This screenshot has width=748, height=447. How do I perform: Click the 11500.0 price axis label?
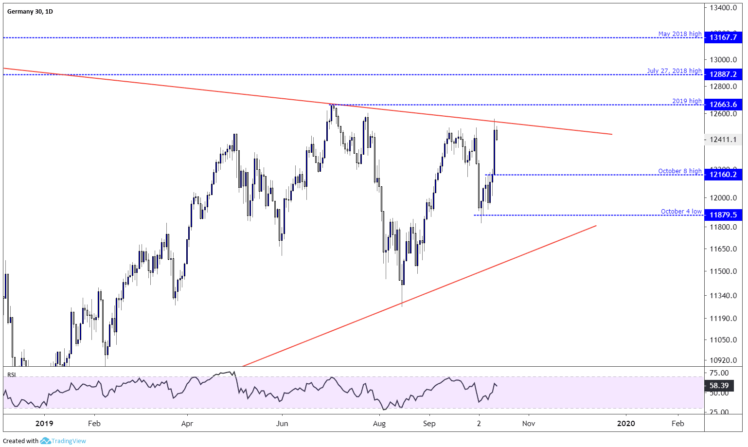pyautogui.click(x=723, y=271)
